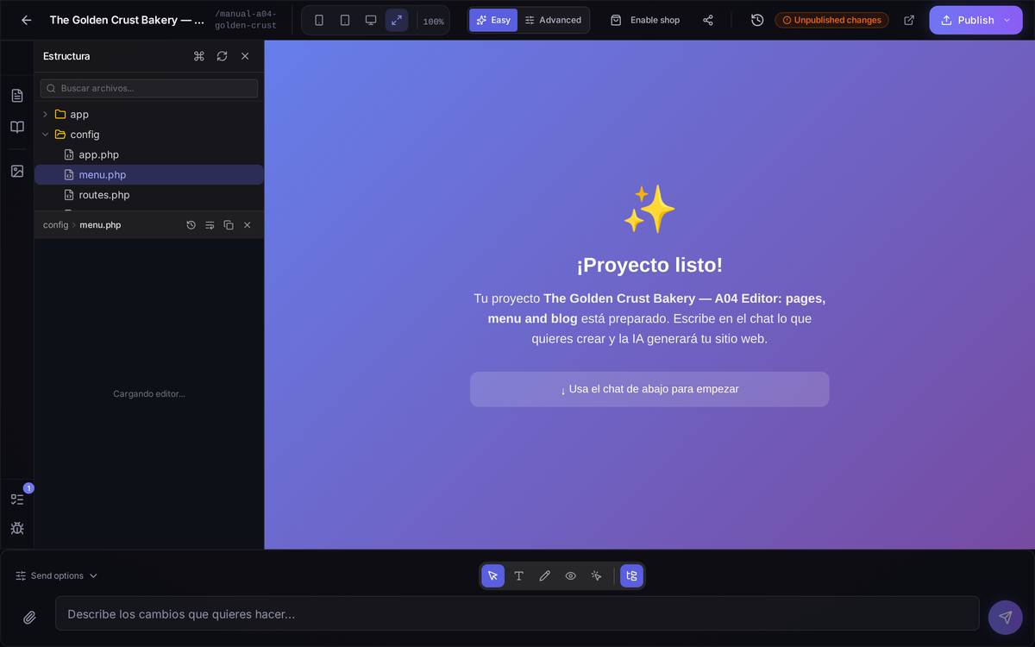Screen dimensions: 1035x647
Task: Click the command shortcut icon in Estructura header
Action: 199,56
